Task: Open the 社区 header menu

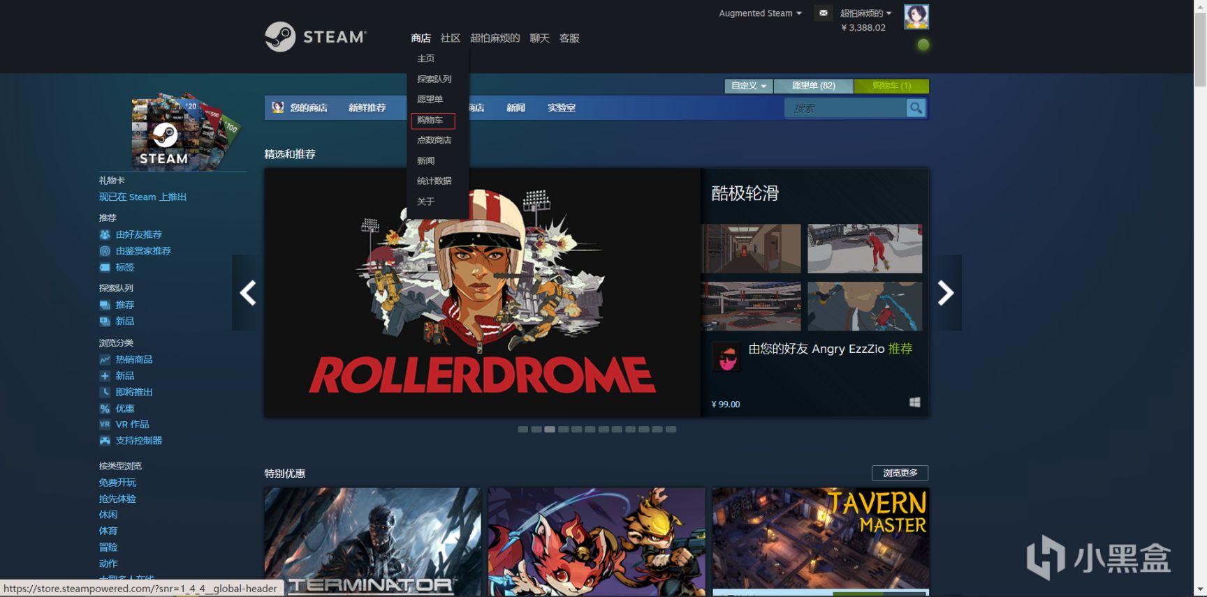Action: [451, 38]
